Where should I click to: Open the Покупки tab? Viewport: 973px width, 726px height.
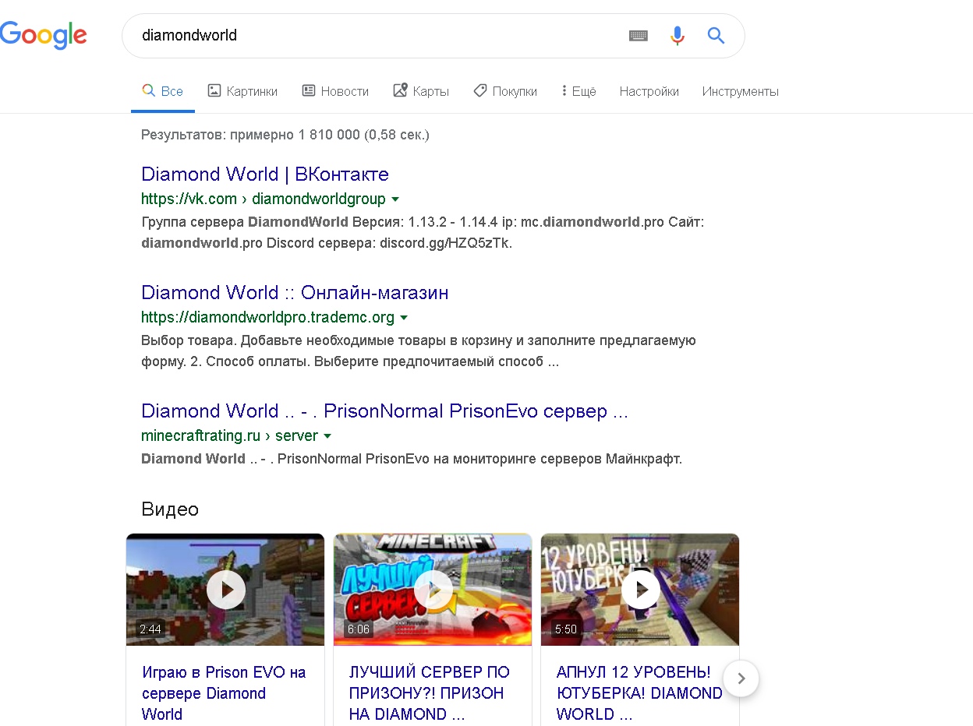[x=505, y=91]
